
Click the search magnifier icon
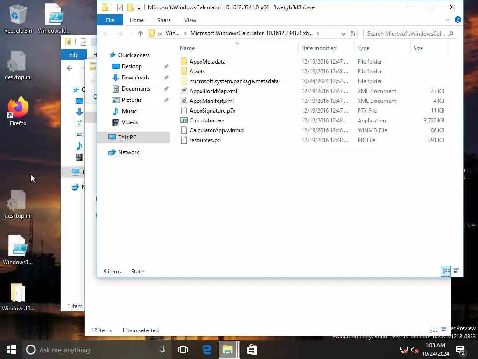point(451,34)
